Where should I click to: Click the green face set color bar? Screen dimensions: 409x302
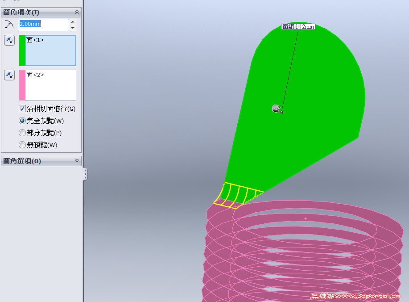pyautogui.click(x=22, y=50)
